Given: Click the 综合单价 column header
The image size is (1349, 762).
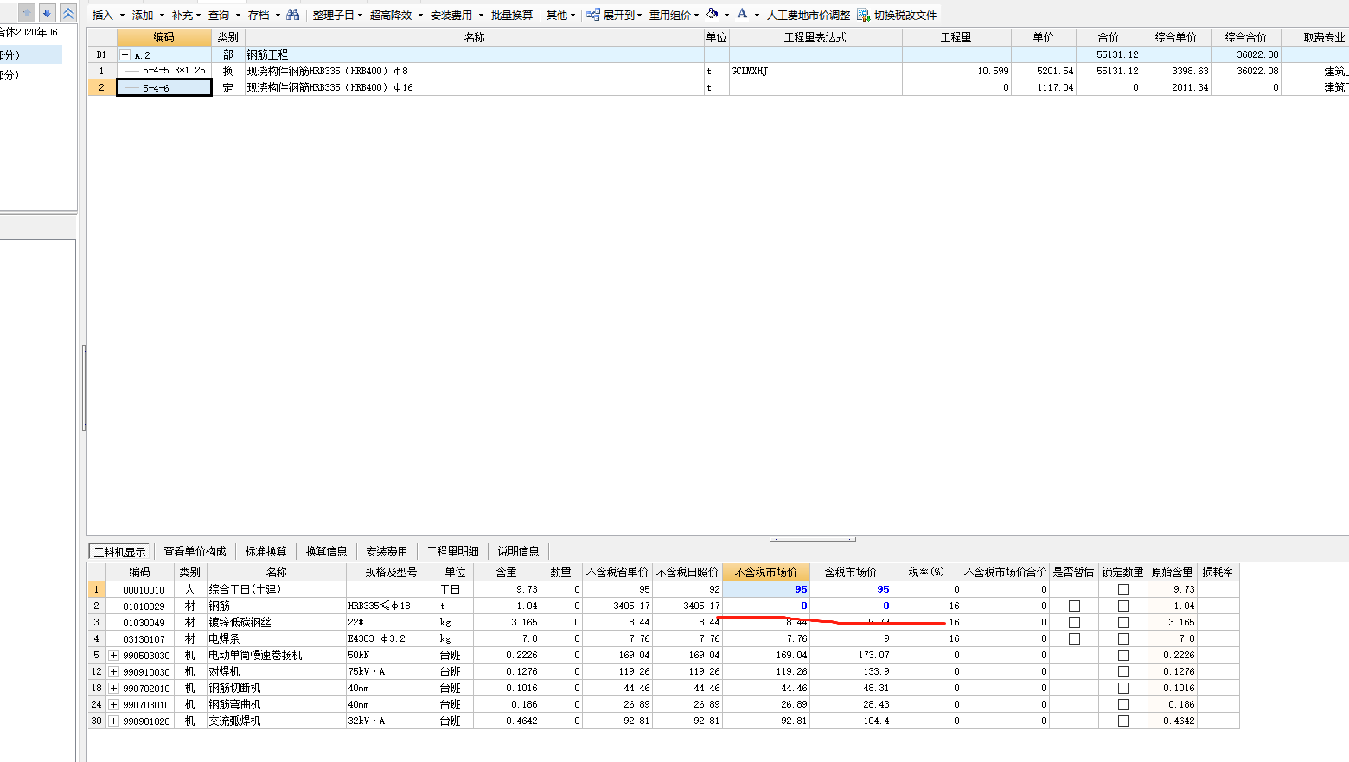Looking at the screenshot, I should tap(1175, 37).
